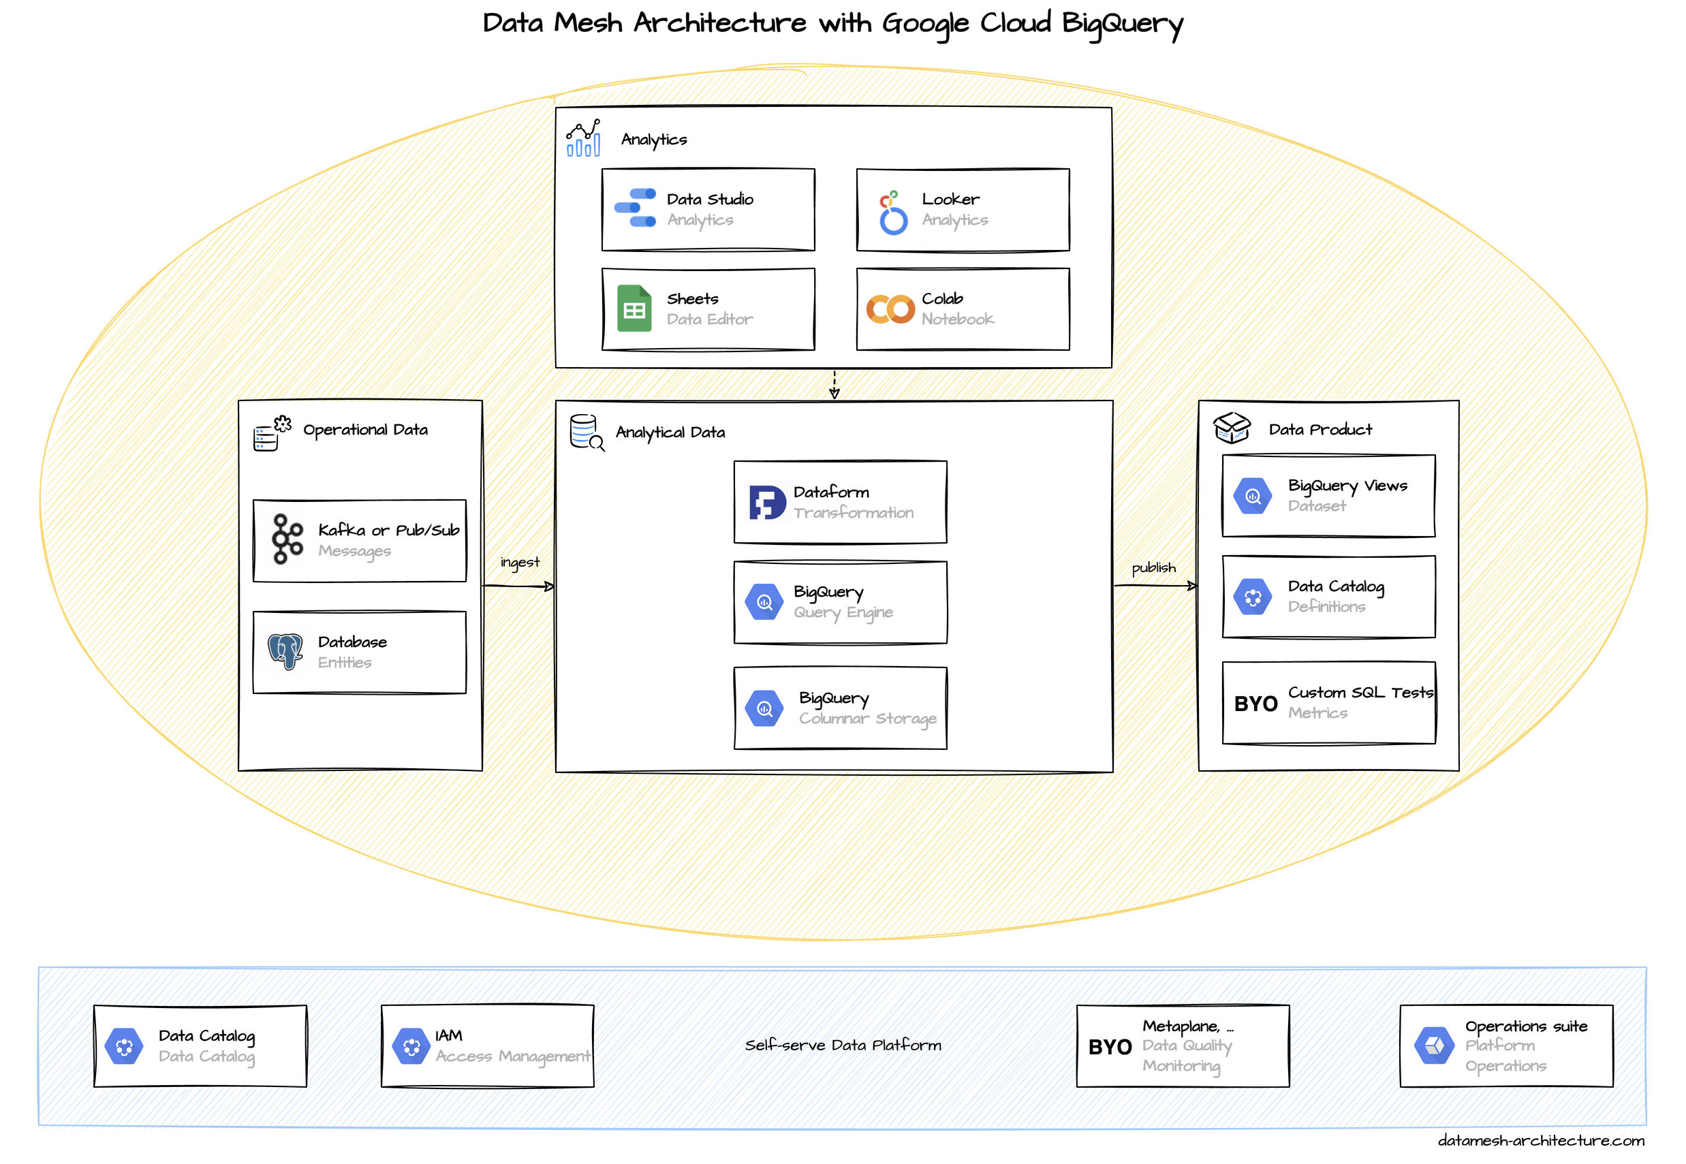Click the BigQuery Columnar Storage hexagon icon

764,709
